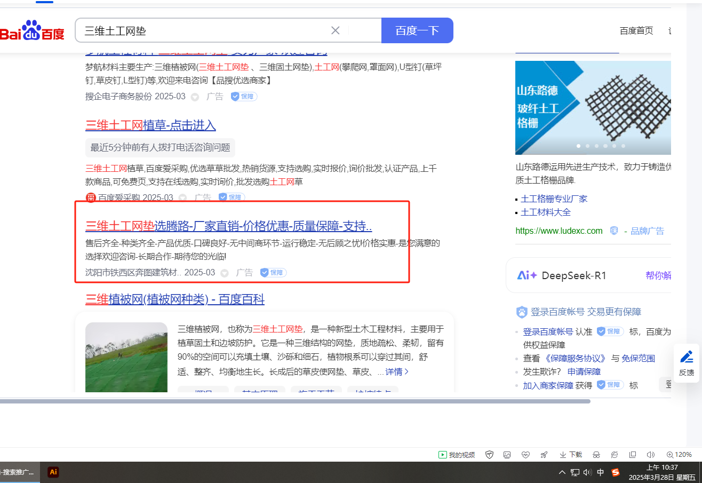This screenshot has width=702, height=483.
Task: Click the 山东路德 geogrid banner image
Action: click(x=592, y=107)
